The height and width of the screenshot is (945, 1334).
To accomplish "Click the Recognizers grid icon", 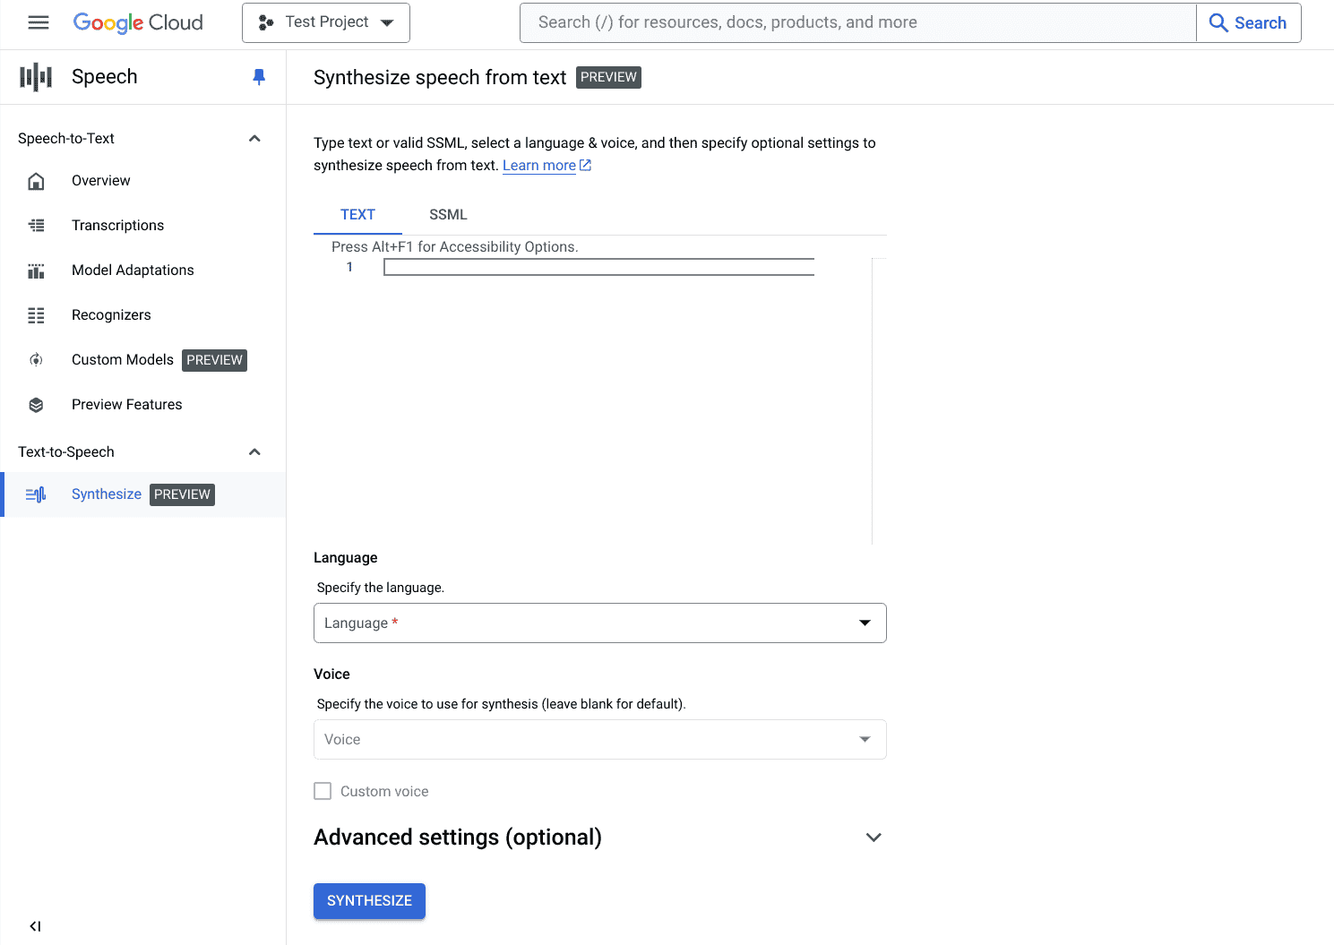I will coord(36,315).
